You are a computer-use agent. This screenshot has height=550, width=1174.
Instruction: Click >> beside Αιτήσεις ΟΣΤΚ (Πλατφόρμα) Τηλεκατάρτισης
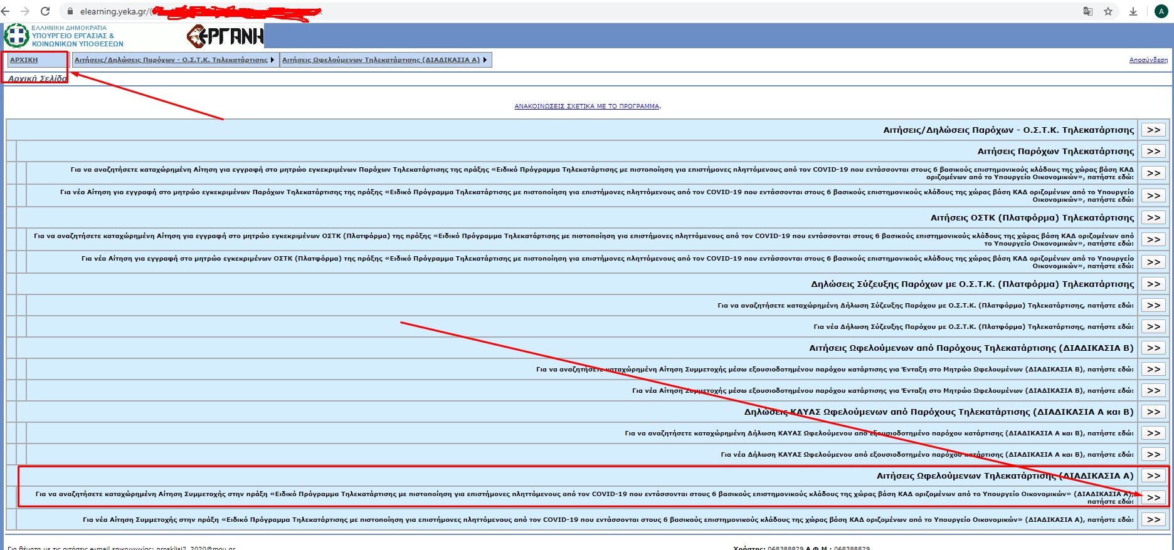(x=1153, y=217)
